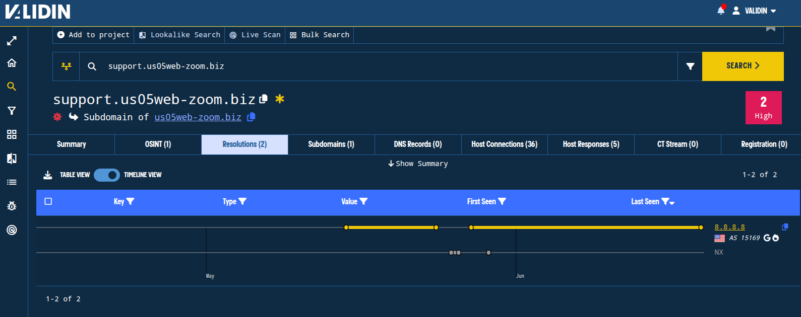Click the magnifier icon in search bar
This screenshot has height=317, width=801.
click(x=92, y=66)
